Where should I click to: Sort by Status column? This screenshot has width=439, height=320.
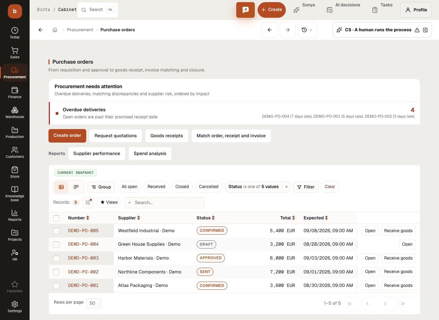[x=206, y=218]
